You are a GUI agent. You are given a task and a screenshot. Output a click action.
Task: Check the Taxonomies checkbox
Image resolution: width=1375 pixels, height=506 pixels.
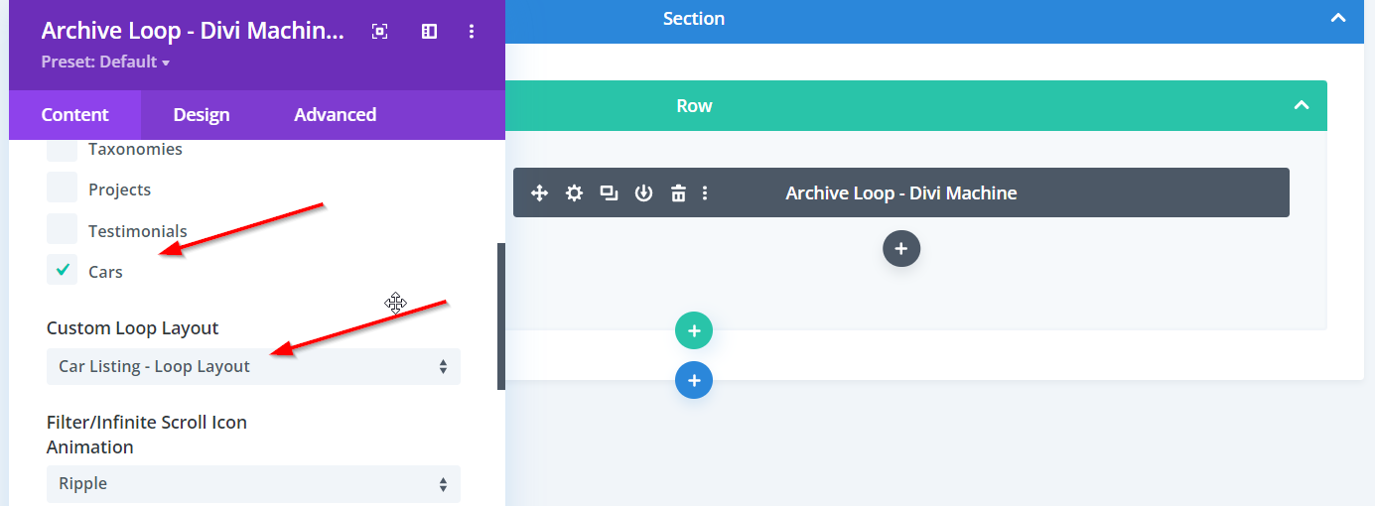click(62, 150)
